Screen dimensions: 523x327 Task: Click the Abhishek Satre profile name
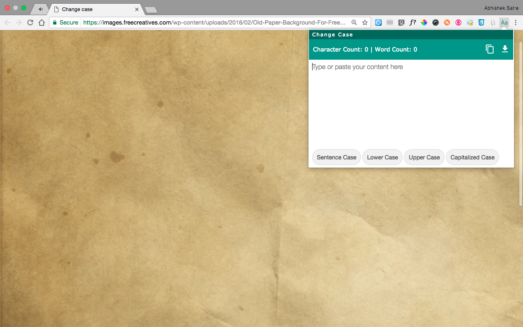click(x=501, y=8)
